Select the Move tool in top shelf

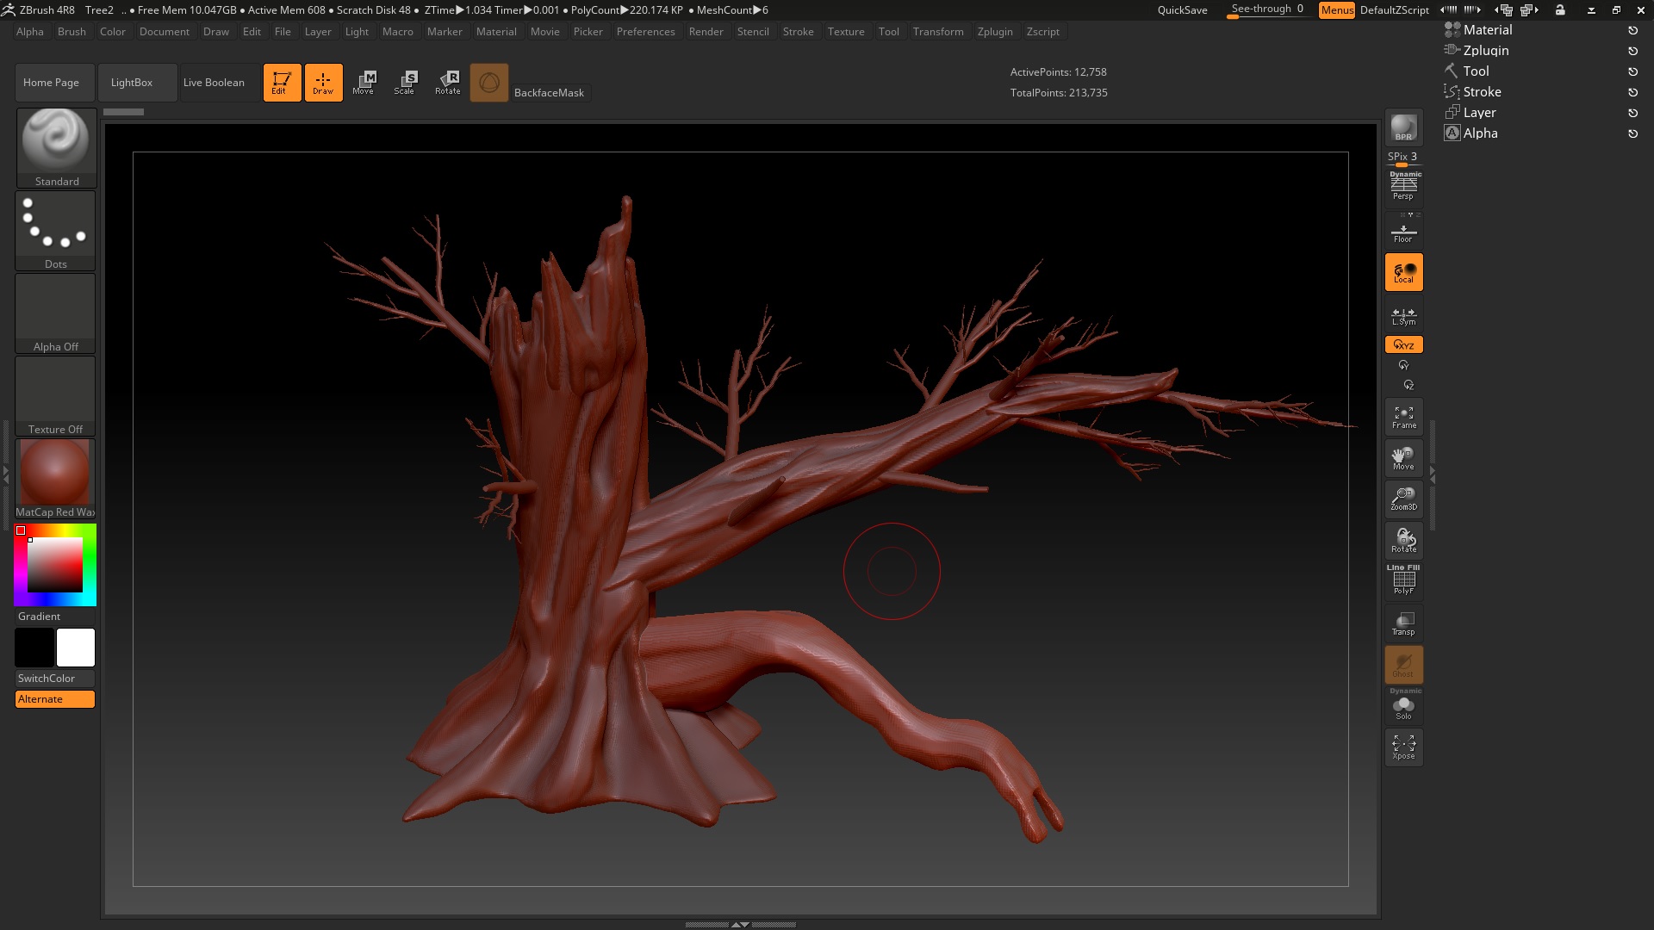coord(364,83)
